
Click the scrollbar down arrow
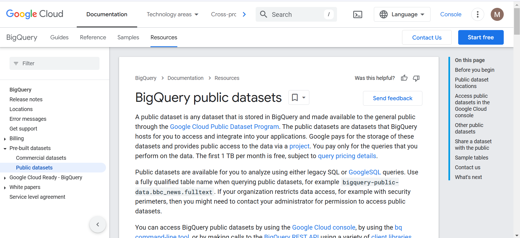(x=517, y=235)
